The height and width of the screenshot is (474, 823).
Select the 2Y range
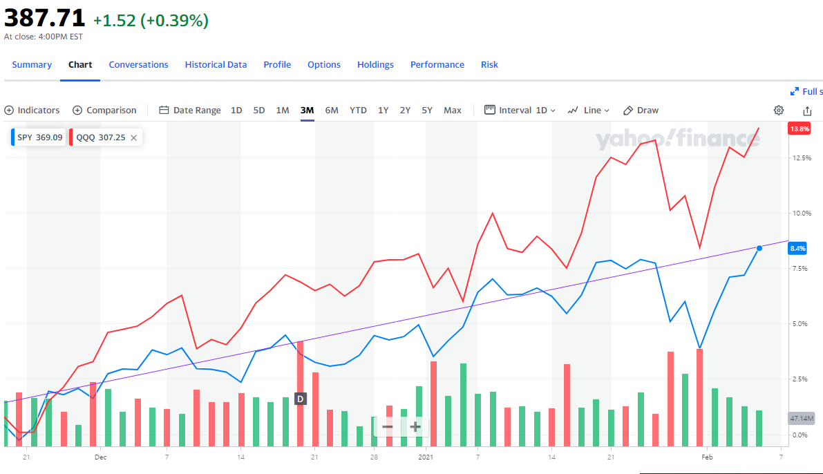click(x=405, y=111)
